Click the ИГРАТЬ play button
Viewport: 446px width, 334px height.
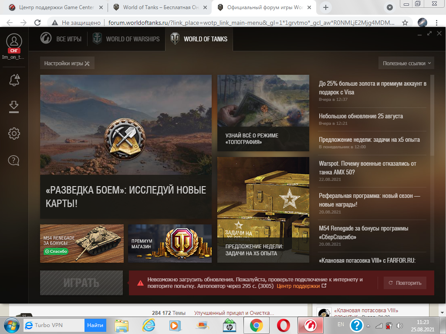[81, 283]
